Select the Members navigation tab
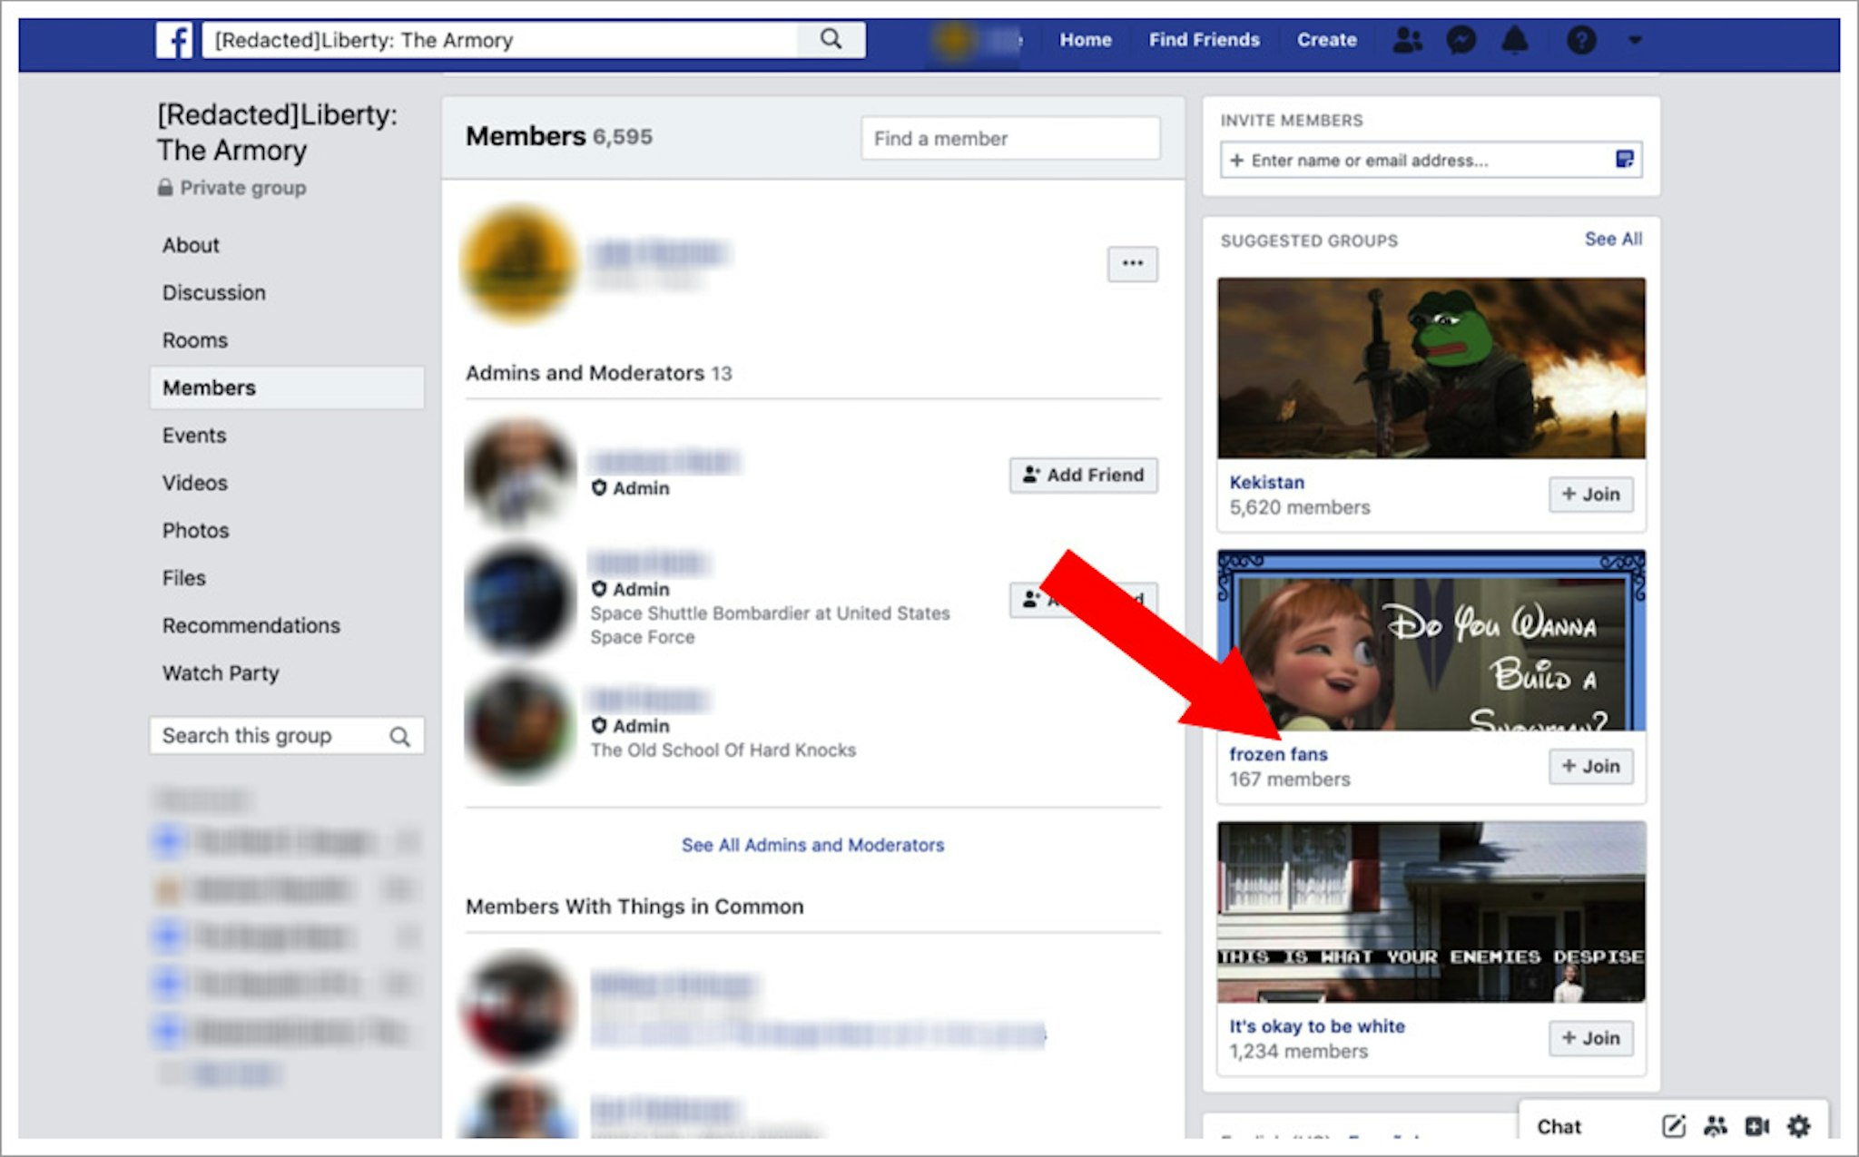1859x1157 pixels. 207,387
